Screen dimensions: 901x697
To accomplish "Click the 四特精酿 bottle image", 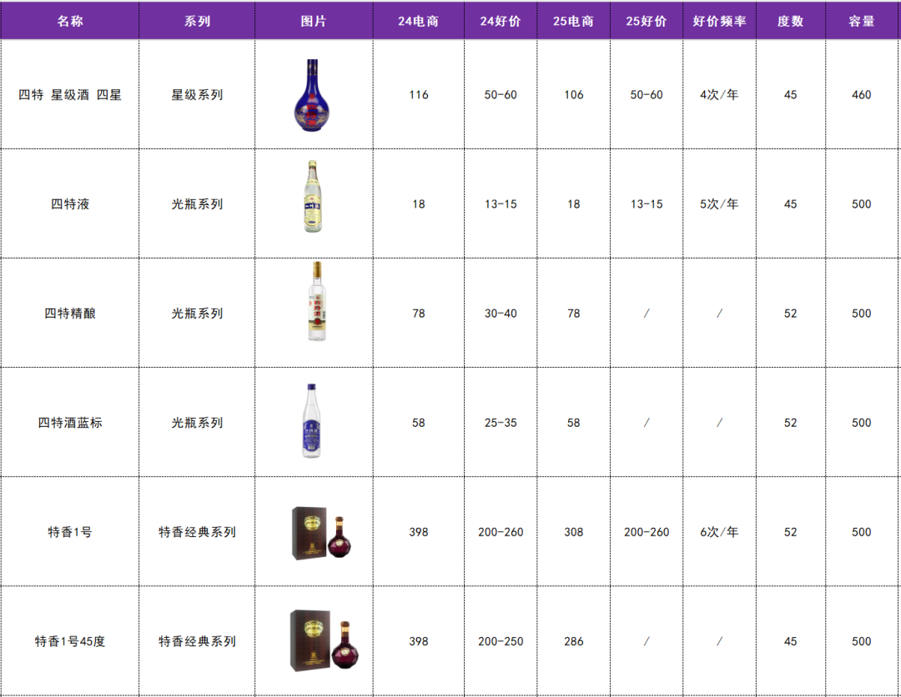I will (317, 301).
